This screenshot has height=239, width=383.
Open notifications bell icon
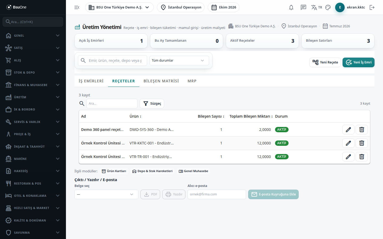click(291, 7)
